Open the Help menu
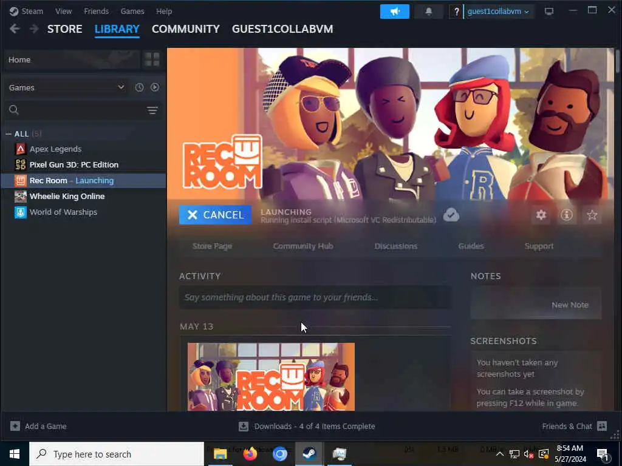The image size is (622, 466). tap(164, 11)
